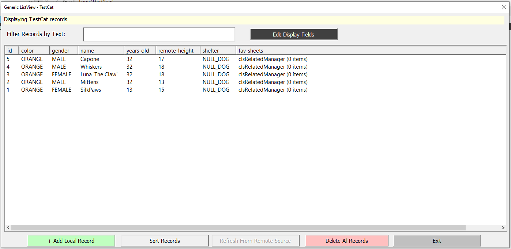The height and width of the screenshot is (249, 511).
Task: Click ORANGE in the SilkPaws row
Action: [32, 90]
